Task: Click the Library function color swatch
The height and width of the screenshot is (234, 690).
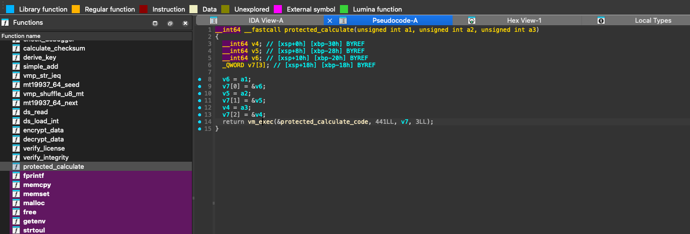Action: point(10,9)
